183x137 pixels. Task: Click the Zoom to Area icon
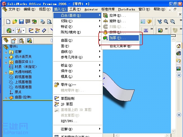pos(172,22)
